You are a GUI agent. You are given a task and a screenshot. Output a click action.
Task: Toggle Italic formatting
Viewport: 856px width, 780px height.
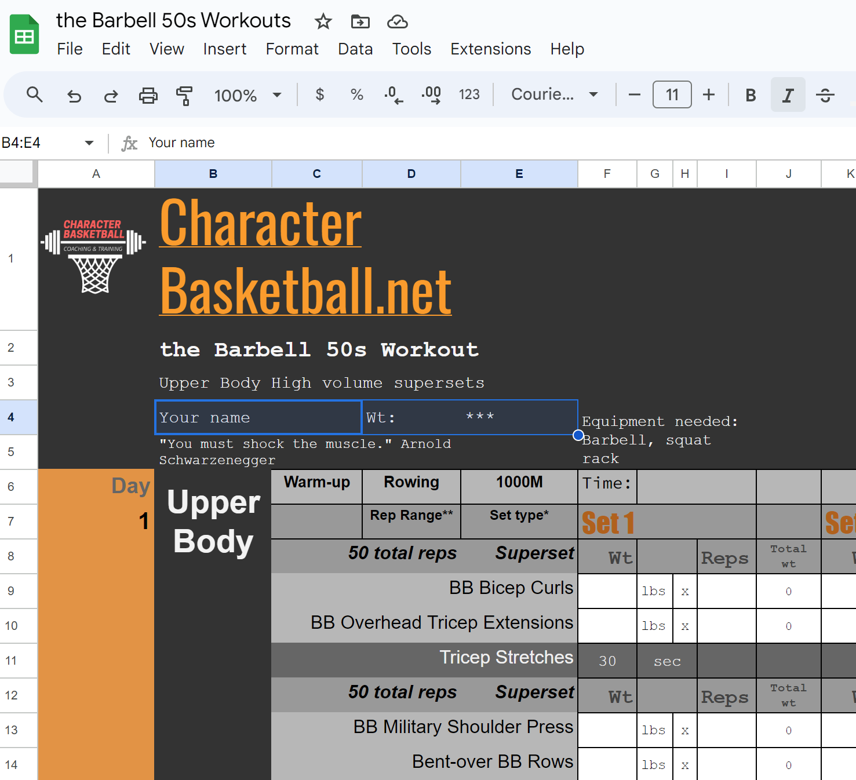coord(788,94)
